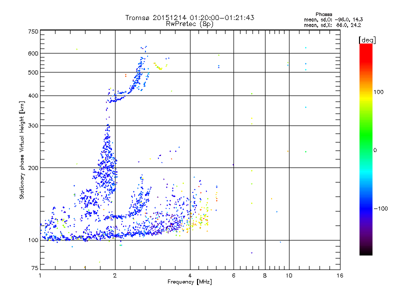Image resolution: width=400 pixels, height=300 pixels.
Task: Click the plot title 'Tromsø 20151214 01:20:00-01:21:43'
Action: (x=189, y=17)
